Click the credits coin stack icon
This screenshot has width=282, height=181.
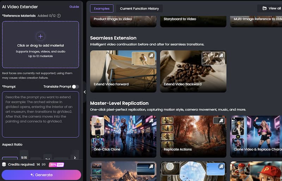point(4,164)
